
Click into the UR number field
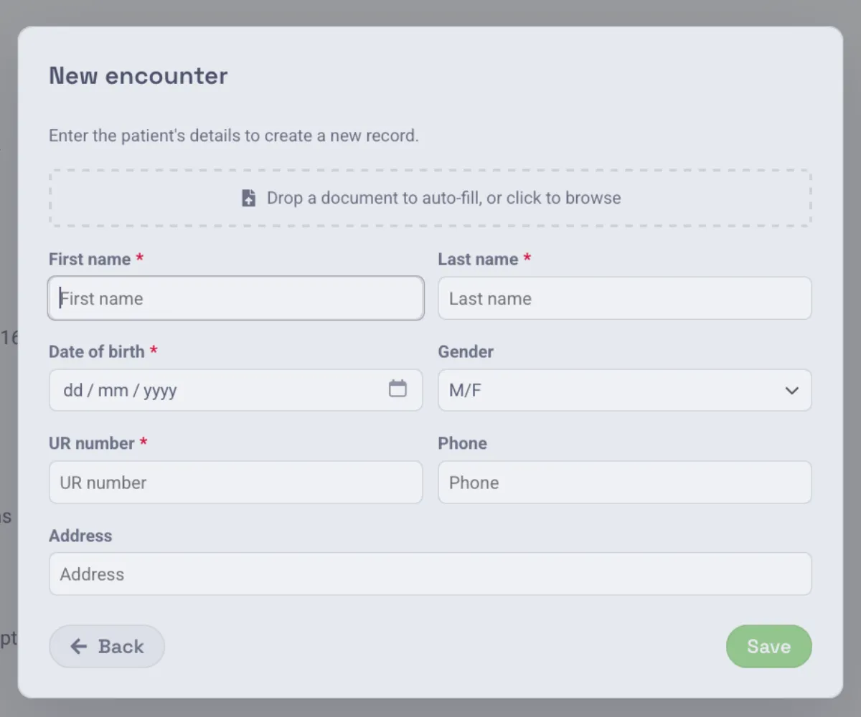[x=236, y=482]
